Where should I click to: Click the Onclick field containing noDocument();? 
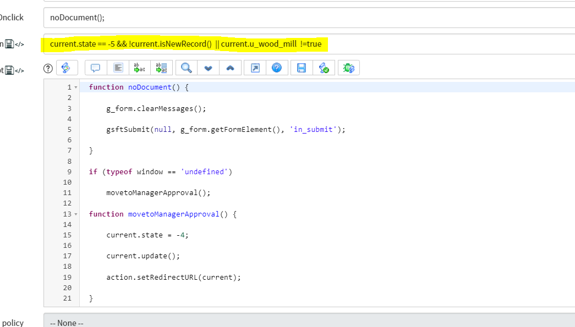(x=309, y=18)
